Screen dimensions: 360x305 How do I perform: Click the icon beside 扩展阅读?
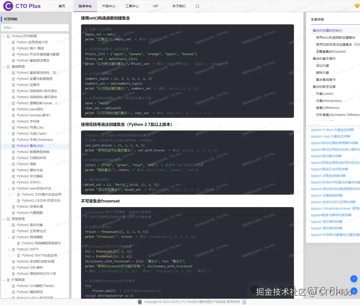click(x=8, y=280)
